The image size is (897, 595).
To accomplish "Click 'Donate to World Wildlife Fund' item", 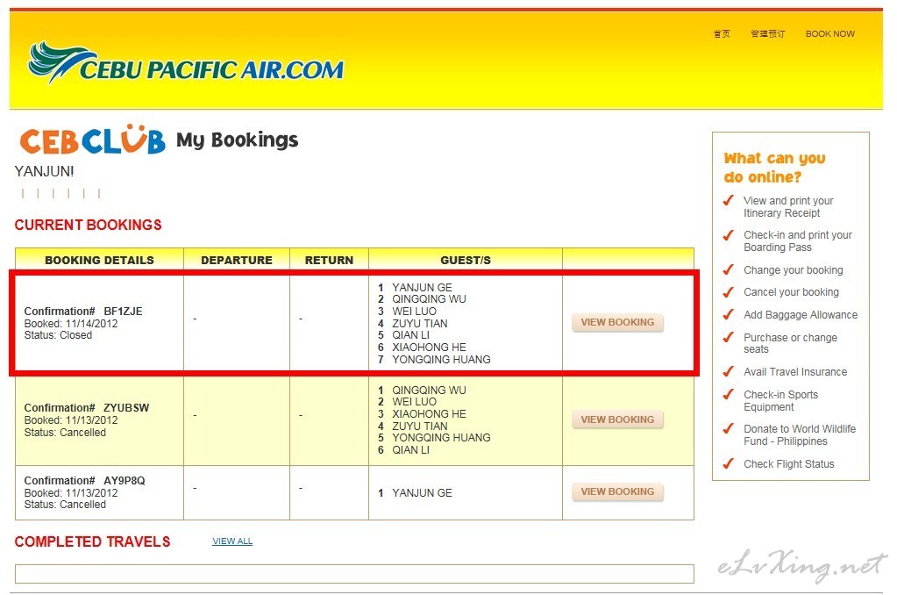I will [x=800, y=435].
